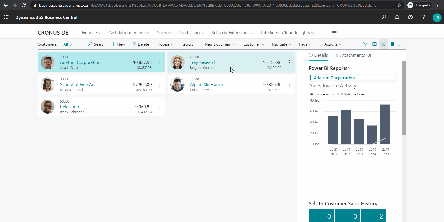Collapse the Power BI Reports section
The height and width of the screenshot is (222, 444).
coord(330,68)
